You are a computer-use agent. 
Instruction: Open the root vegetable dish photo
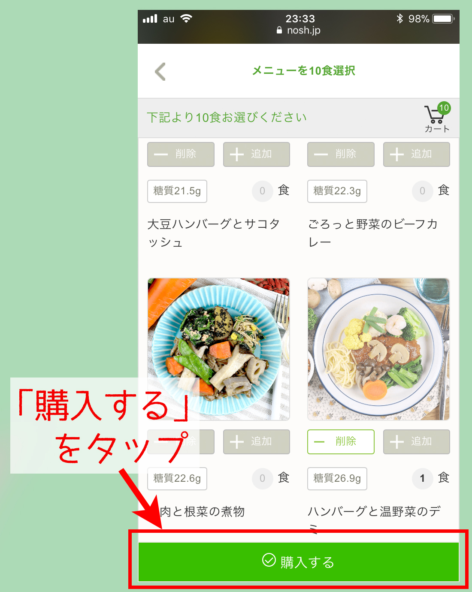tap(218, 349)
